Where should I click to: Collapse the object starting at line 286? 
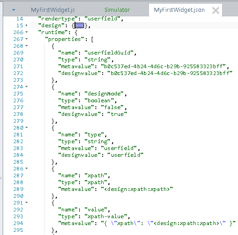click(26, 168)
